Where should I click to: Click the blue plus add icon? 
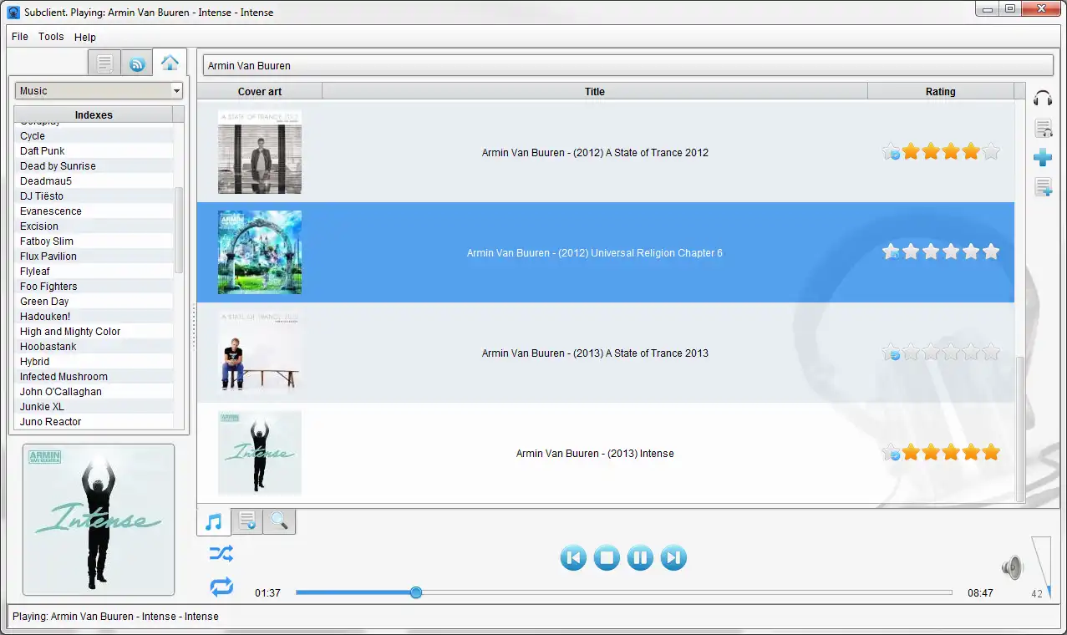click(x=1043, y=157)
